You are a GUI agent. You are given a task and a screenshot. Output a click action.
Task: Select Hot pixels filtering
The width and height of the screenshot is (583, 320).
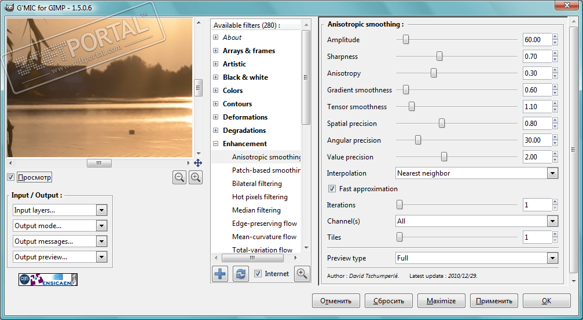260,197
